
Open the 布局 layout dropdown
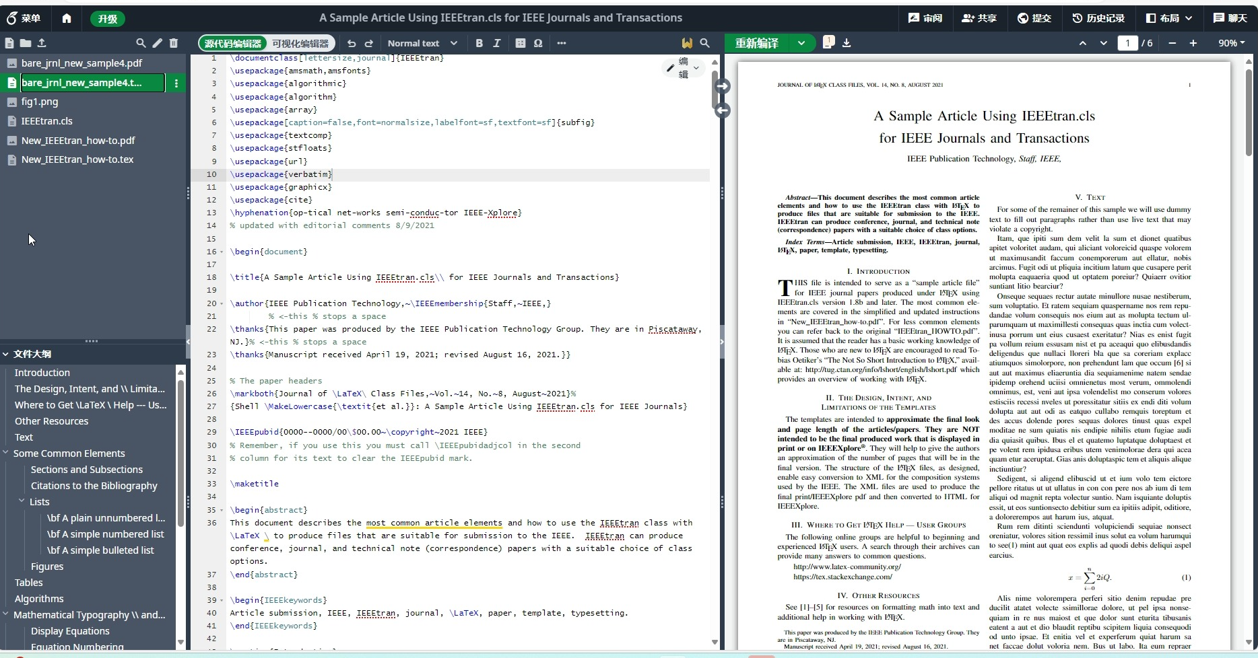[x=1169, y=18]
